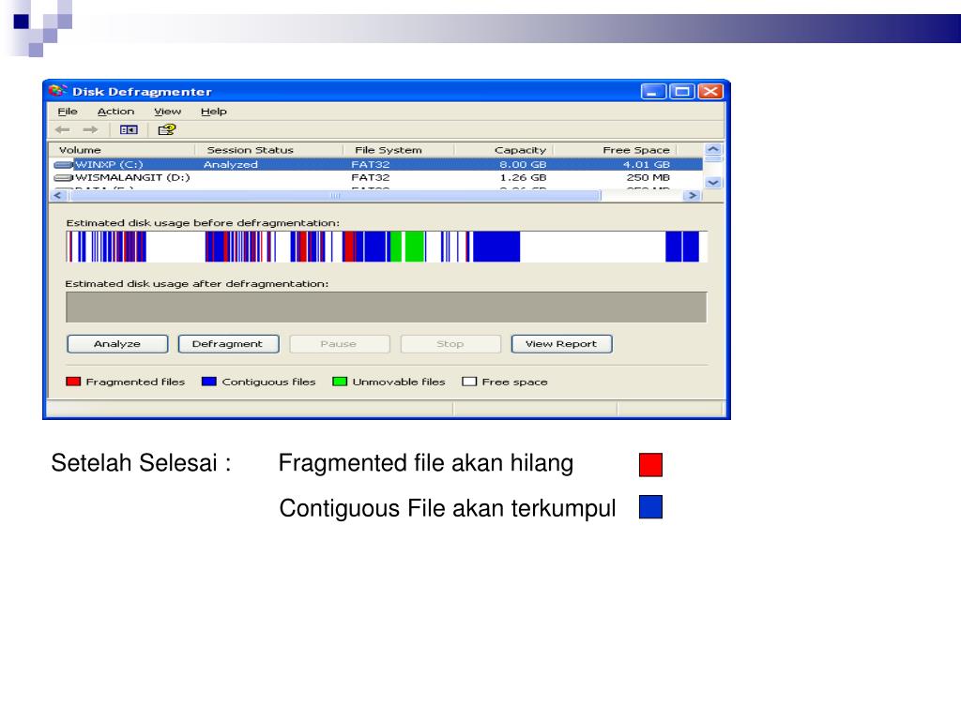Click the red Fragmented files legend swatch
The height and width of the screenshot is (720, 961).
click(x=73, y=382)
